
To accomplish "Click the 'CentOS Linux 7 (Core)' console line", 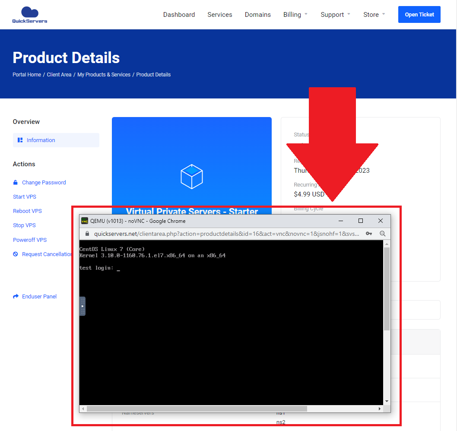I will click(x=112, y=249).
